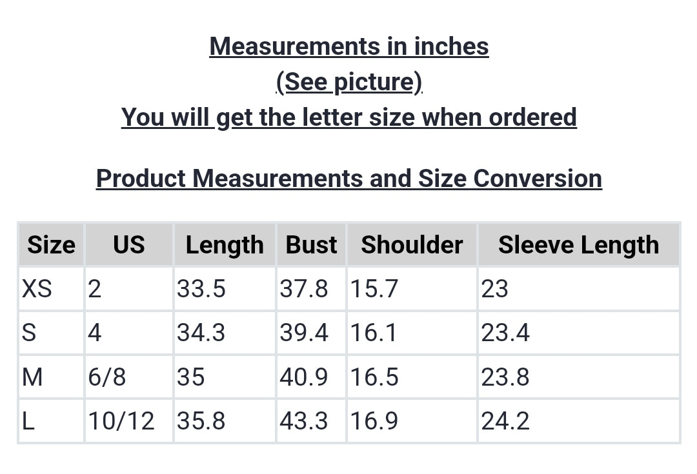
Task: Select the 'Shoulder' column header
Action: 412,245
